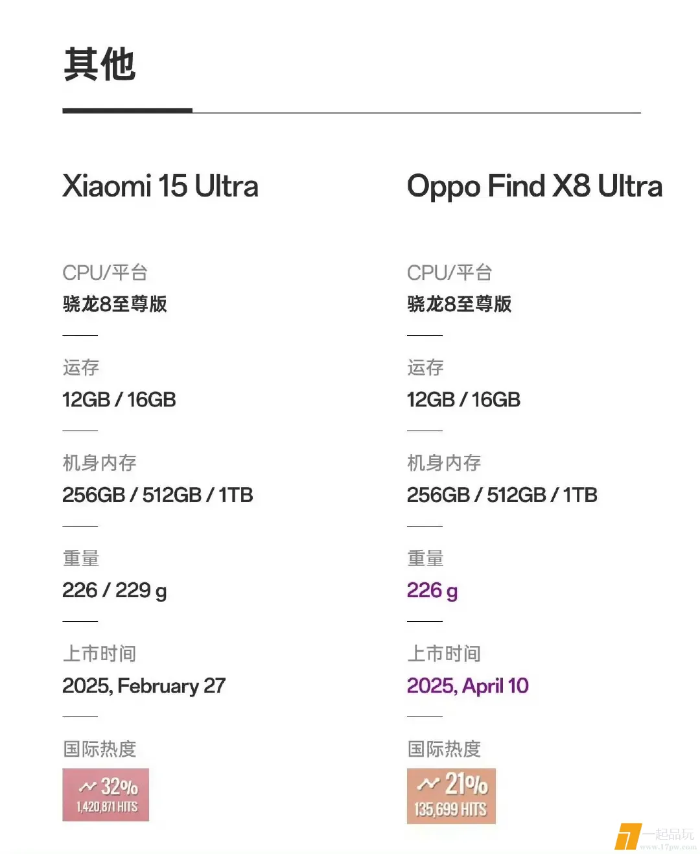Click the 一起品玩 watermark text
700x854 pixels.
click(x=669, y=834)
